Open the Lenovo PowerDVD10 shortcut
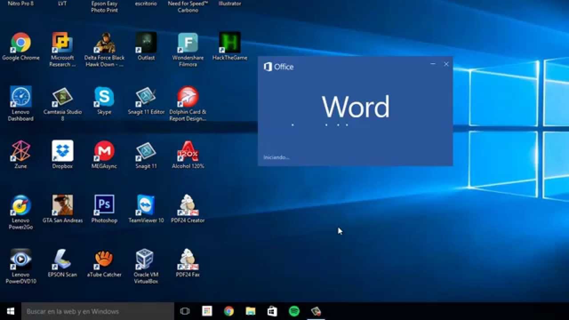The width and height of the screenshot is (569, 320). pyautogui.click(x=21, y=266)
